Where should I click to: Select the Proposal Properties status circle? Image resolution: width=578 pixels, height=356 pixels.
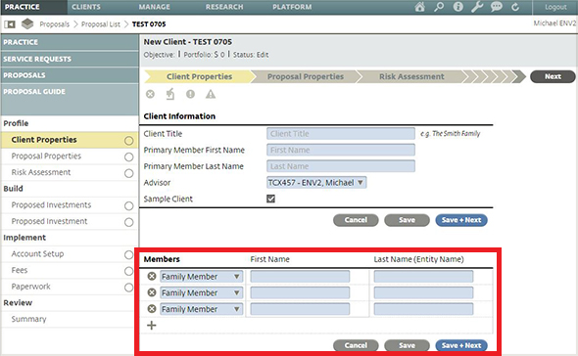pyautogui.click(x=128, y=156)
